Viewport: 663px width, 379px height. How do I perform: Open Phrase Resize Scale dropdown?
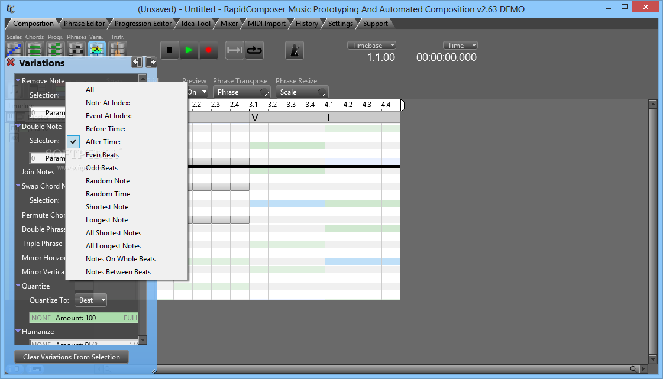click(x=302, y=92)
